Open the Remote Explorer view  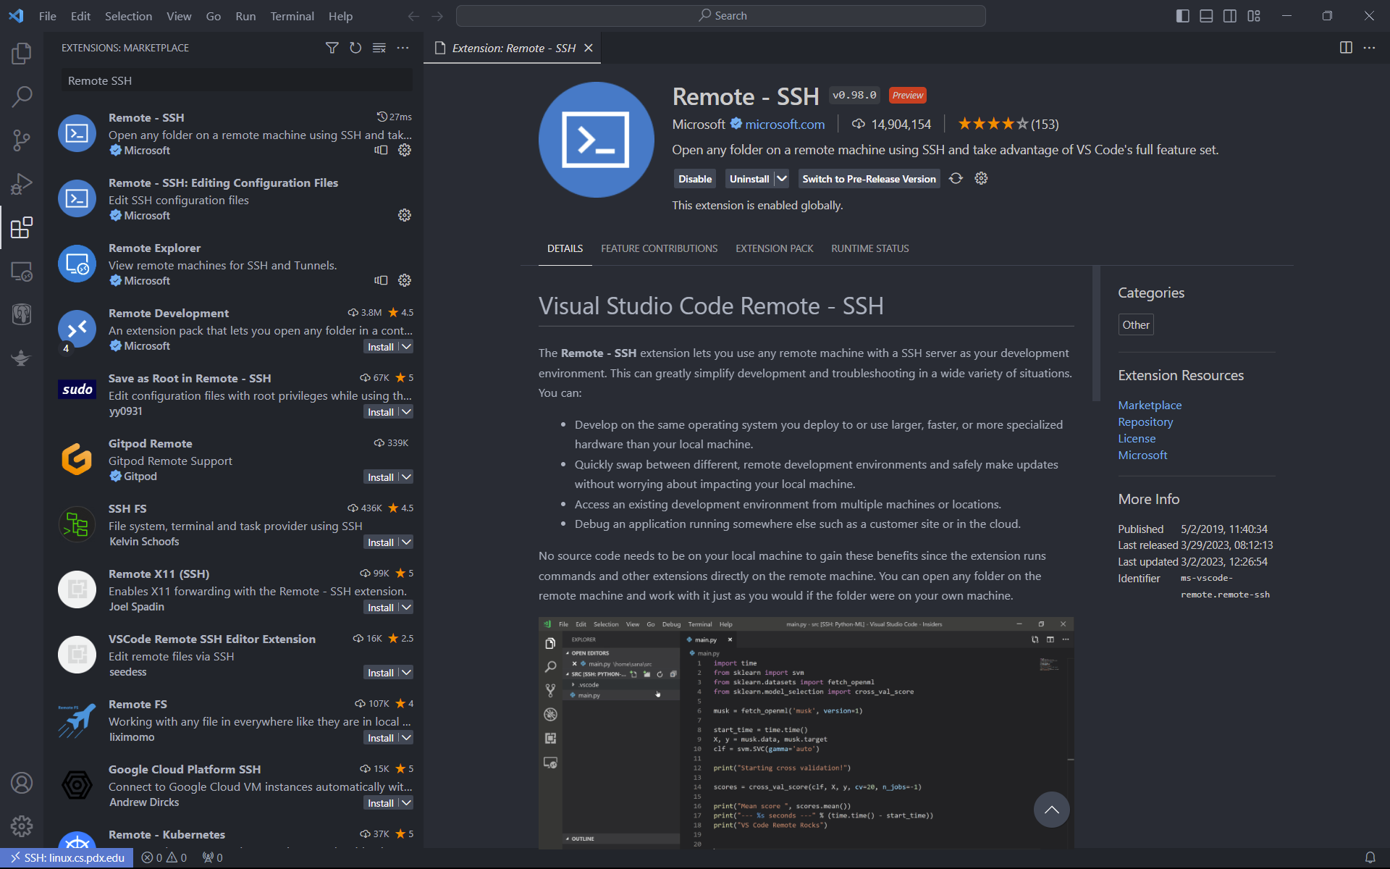click(x=22, y=272)
